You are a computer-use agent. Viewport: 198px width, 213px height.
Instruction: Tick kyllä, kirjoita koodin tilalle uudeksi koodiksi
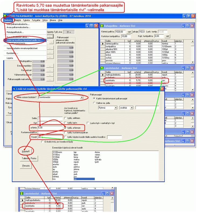(65, 137)
